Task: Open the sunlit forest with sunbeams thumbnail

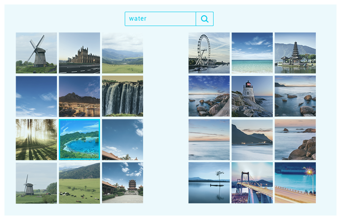Action: (x=36, y=140)
